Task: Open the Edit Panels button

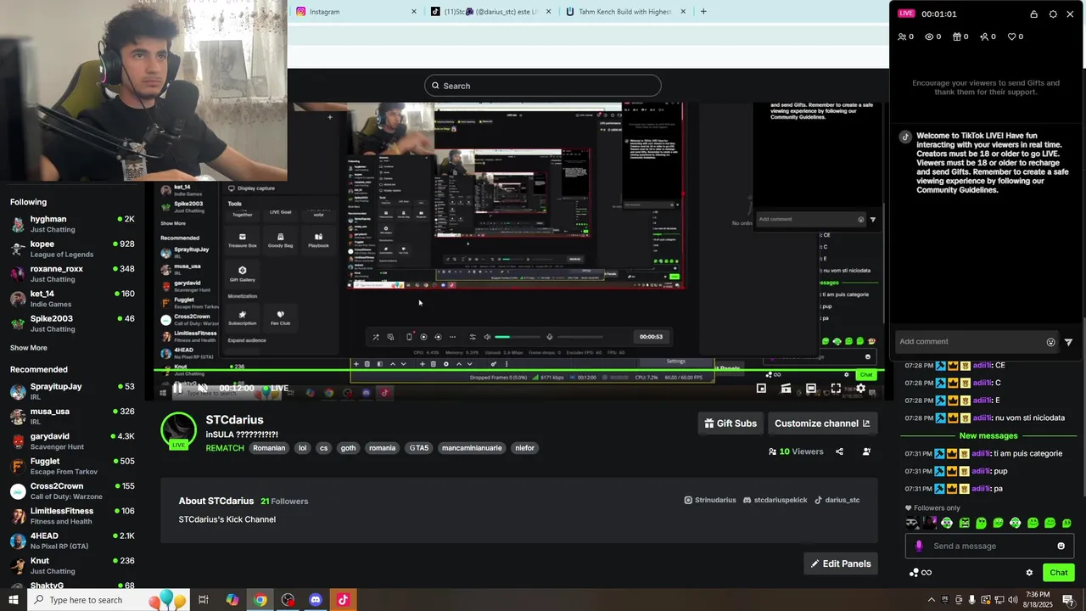Action: pos(841,563)
